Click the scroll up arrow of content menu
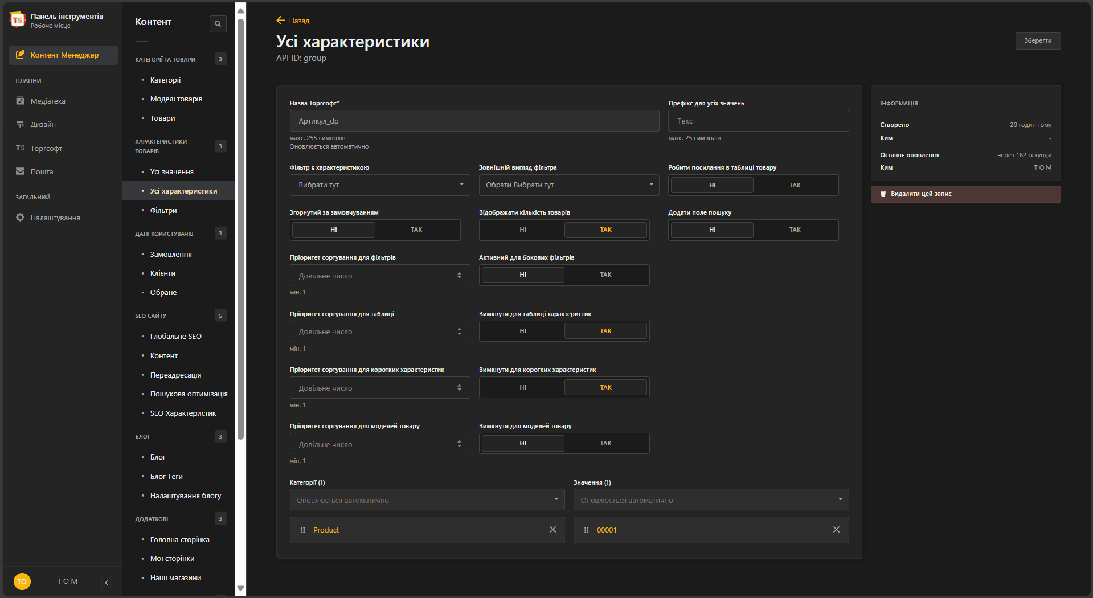Screen dimensions: 1093x598 [241, 10]
